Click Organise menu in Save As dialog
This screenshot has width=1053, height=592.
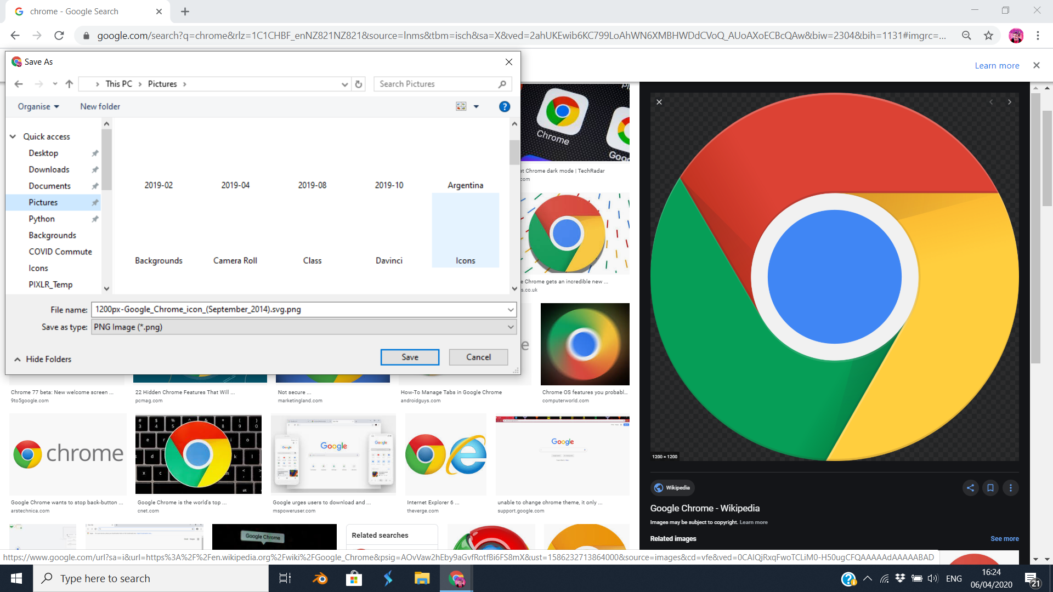point(38,106)
